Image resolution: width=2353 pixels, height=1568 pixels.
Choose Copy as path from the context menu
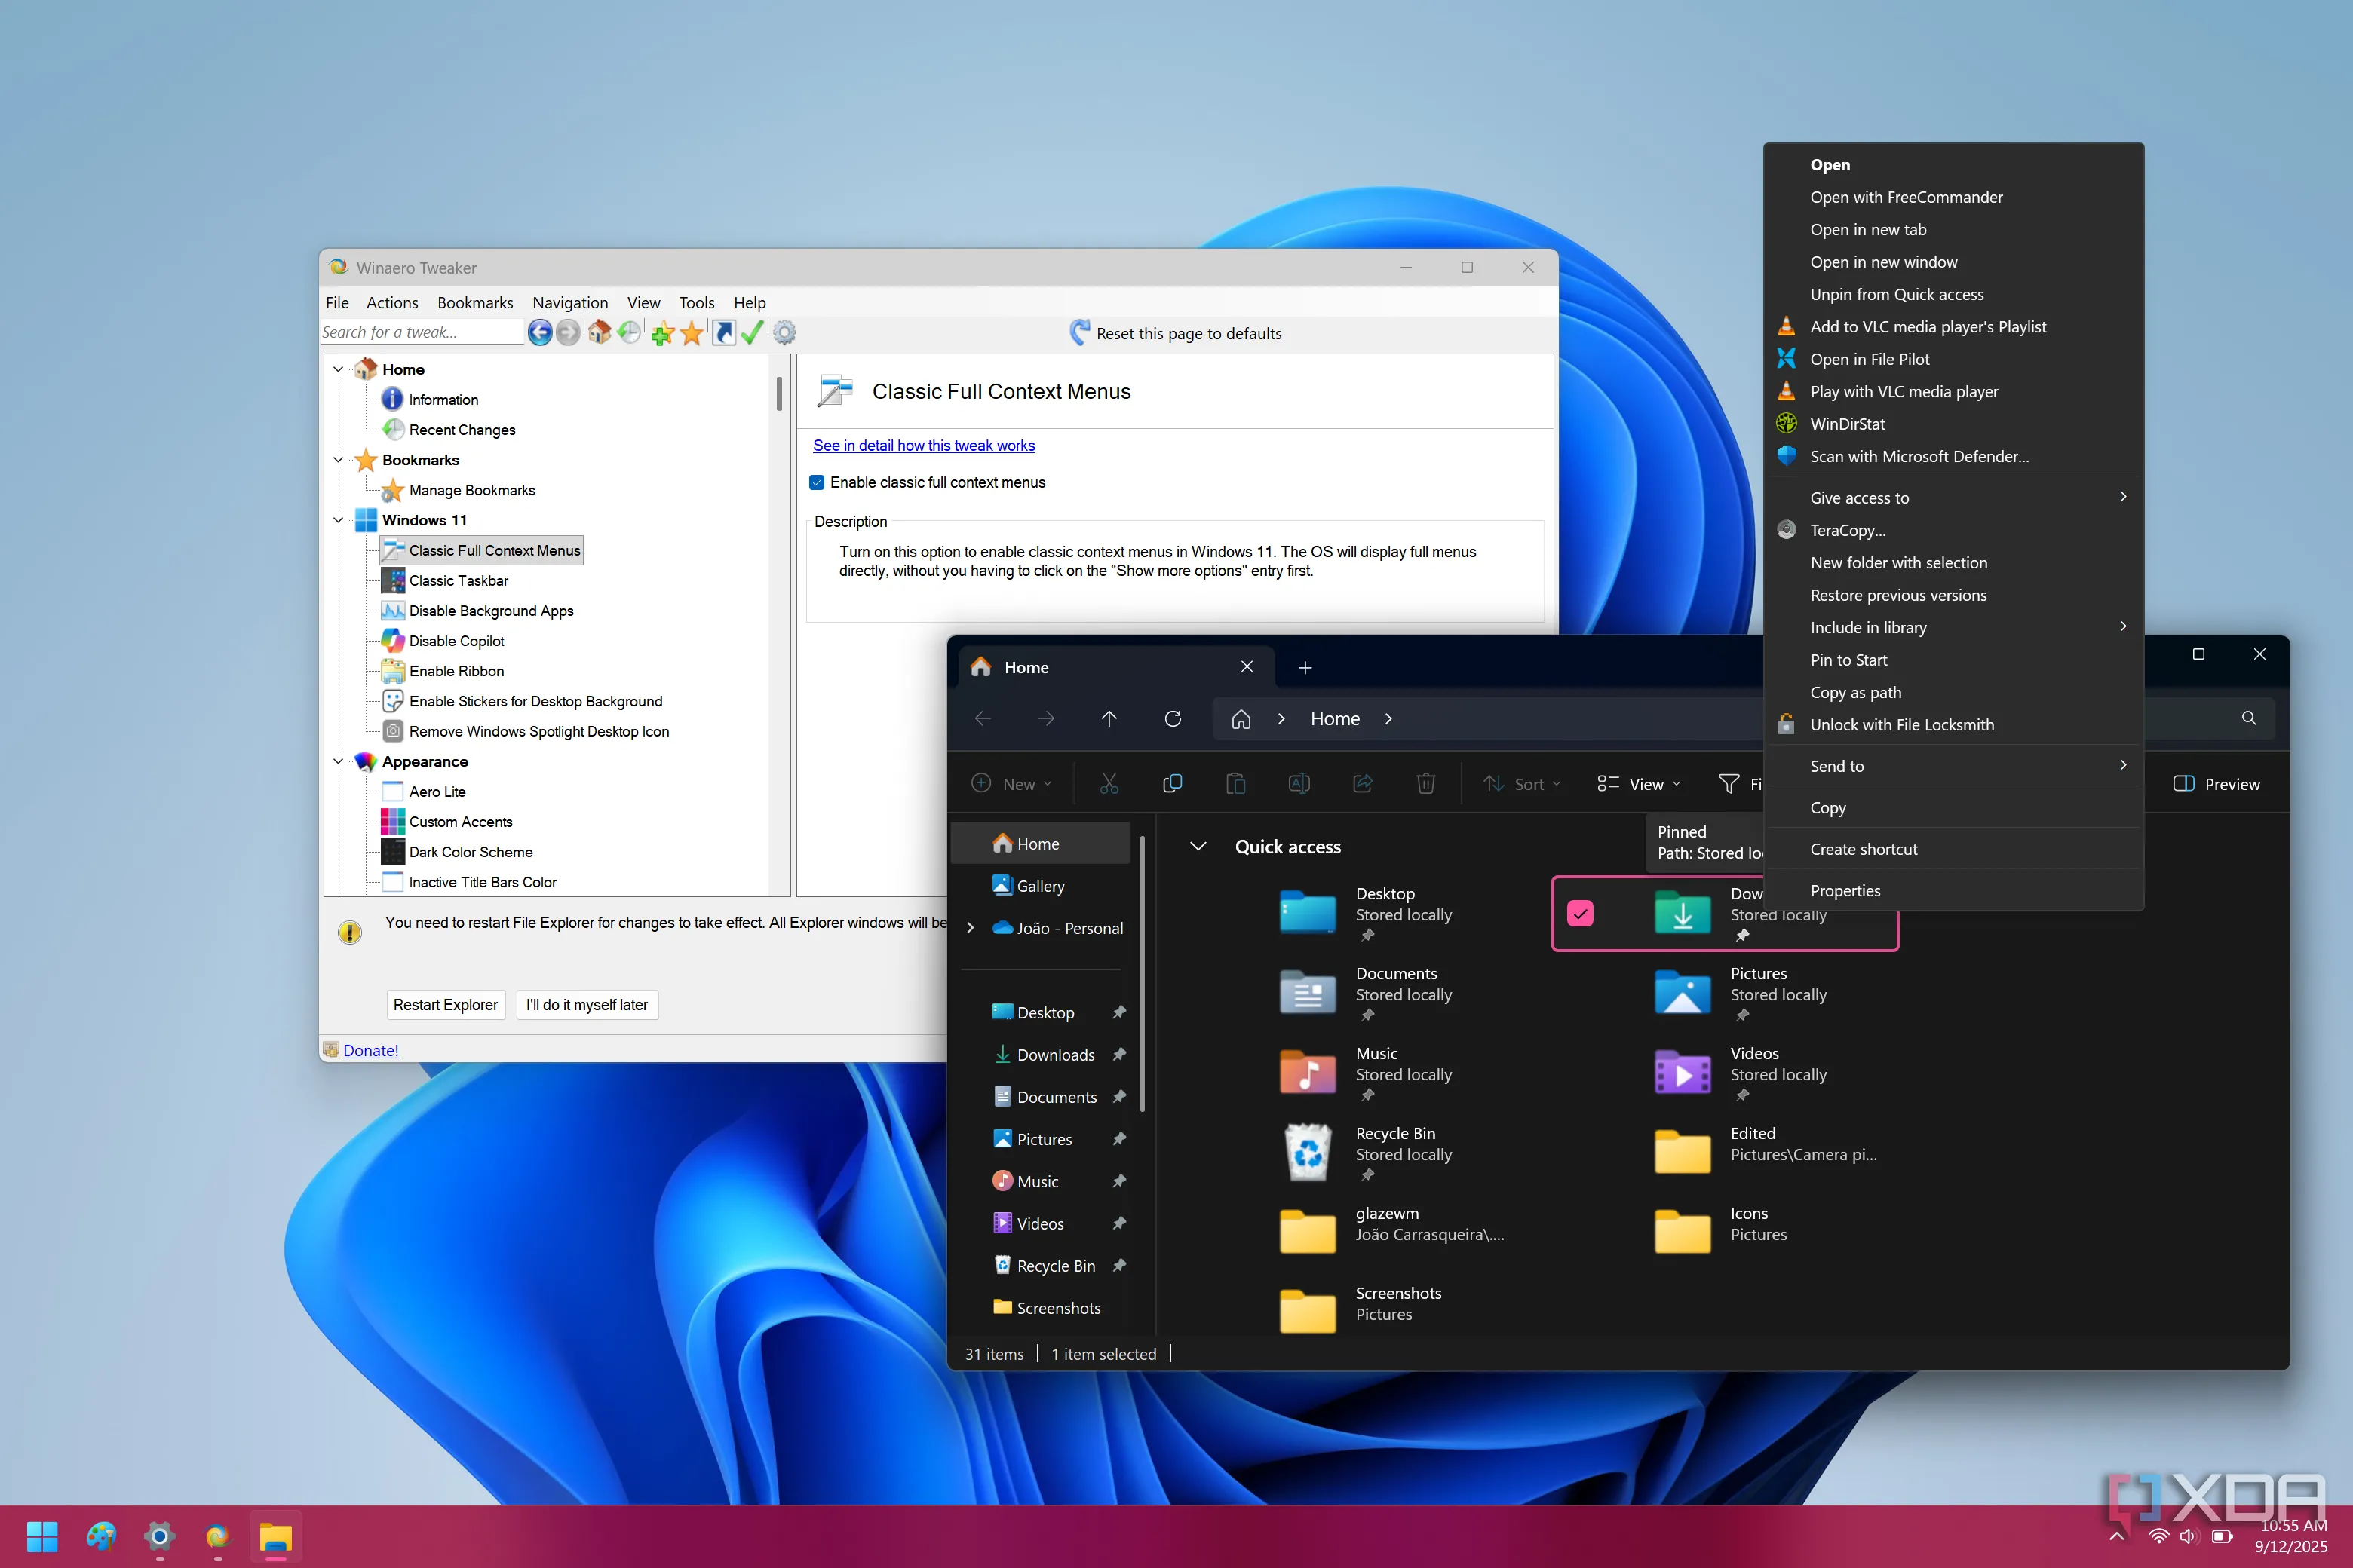[x=1854, y=692]
